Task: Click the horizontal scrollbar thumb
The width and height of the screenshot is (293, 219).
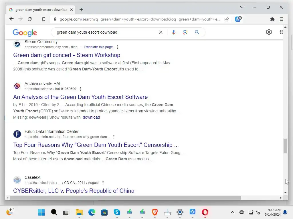Action: [125, 198]
